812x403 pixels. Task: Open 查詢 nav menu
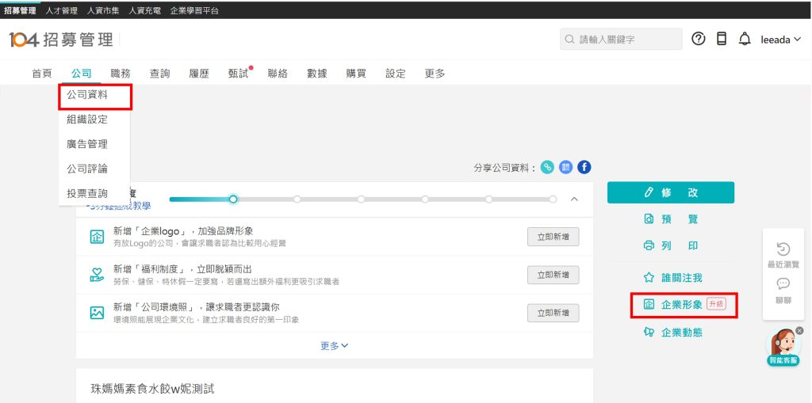(159, 74)
